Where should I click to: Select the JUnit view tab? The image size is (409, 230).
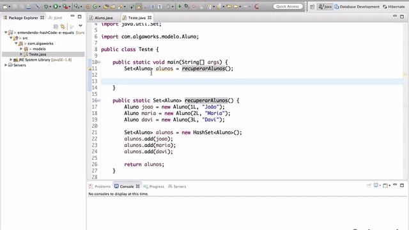click(56, 18)
